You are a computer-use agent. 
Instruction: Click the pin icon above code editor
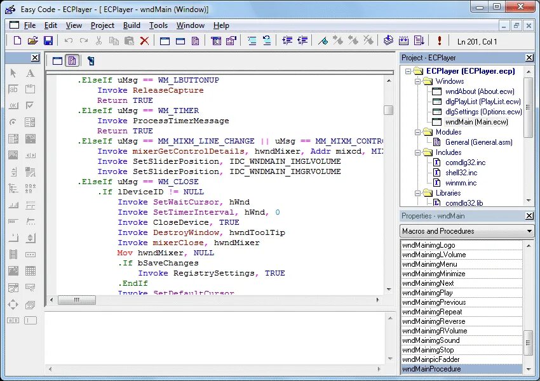91,61
